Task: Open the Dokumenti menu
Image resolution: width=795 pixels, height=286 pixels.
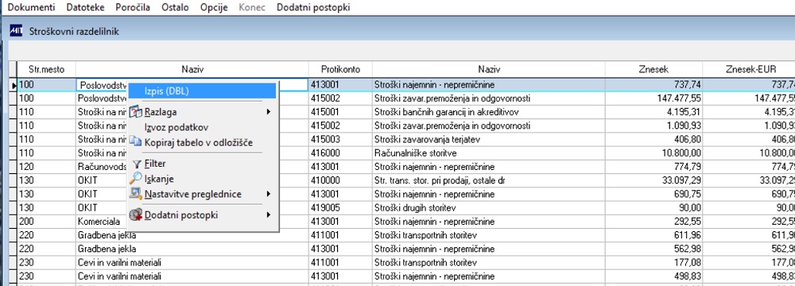Action: pyautogui.click(x=32, y=8)
